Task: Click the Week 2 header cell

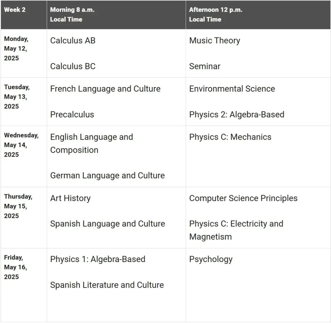Action: (x=15, y=9)
